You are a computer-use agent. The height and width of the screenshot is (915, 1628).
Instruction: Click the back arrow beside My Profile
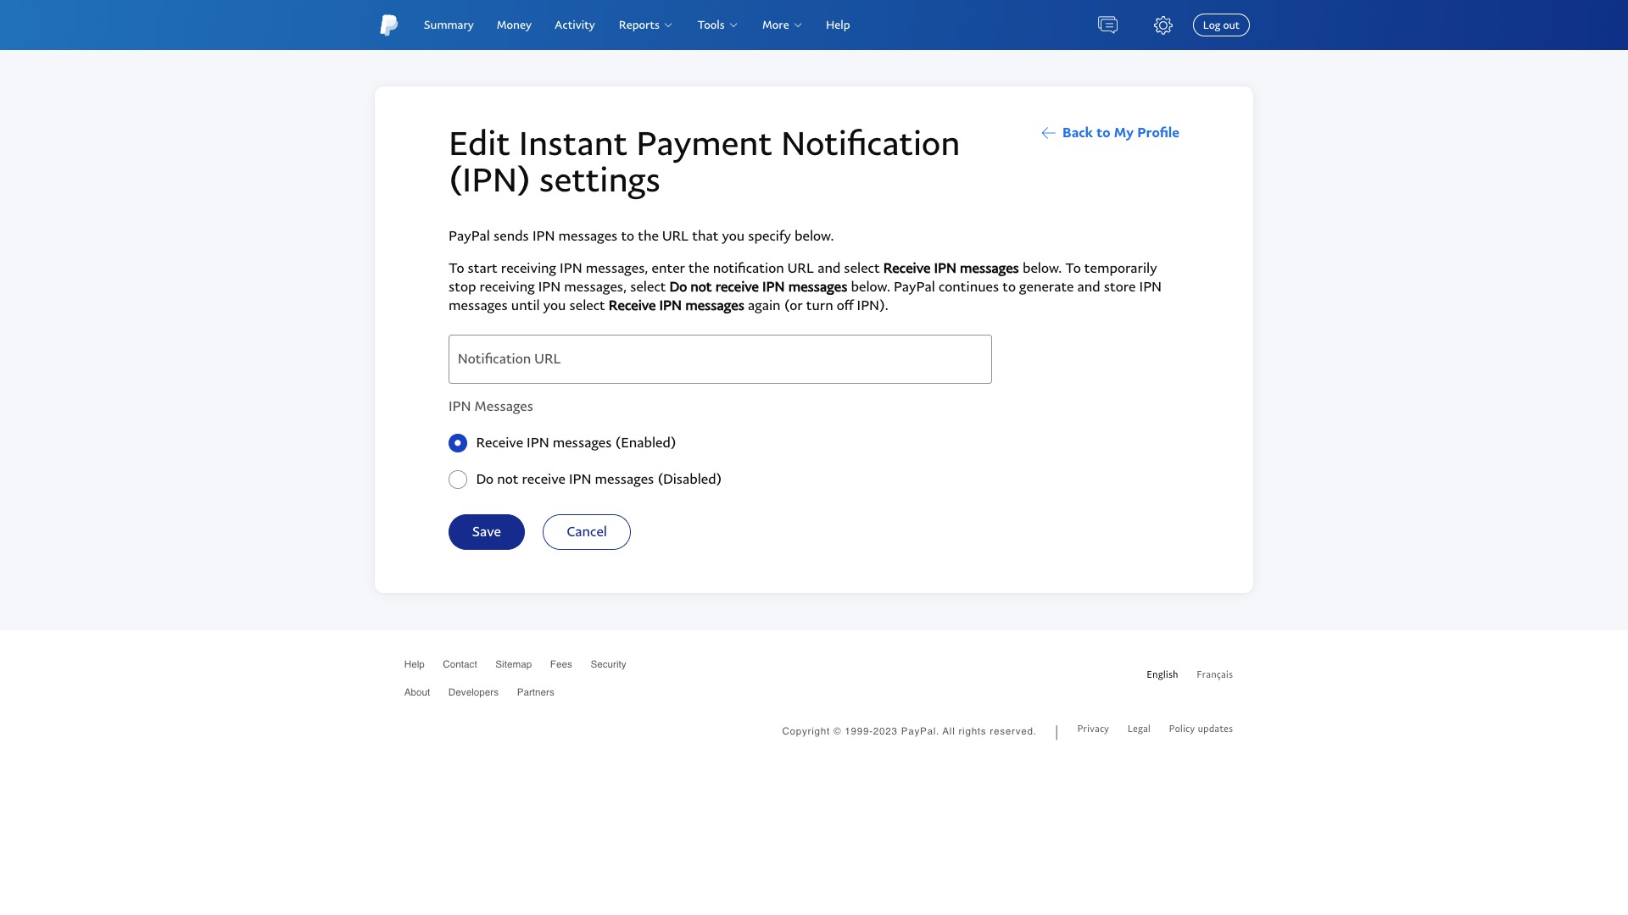pos(1048,133)
